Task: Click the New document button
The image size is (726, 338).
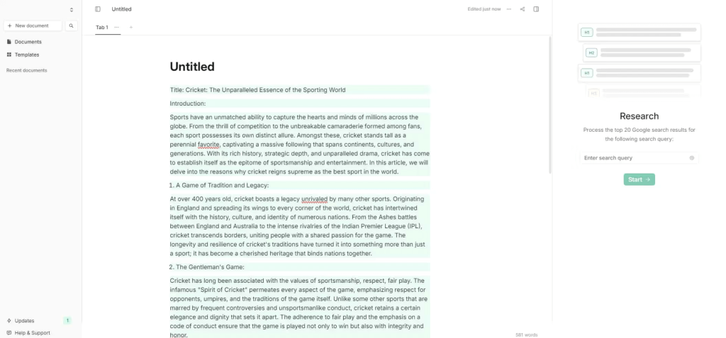Action: pos(33,26)
